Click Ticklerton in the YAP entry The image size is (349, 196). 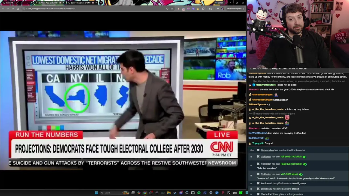pos(266,174)
